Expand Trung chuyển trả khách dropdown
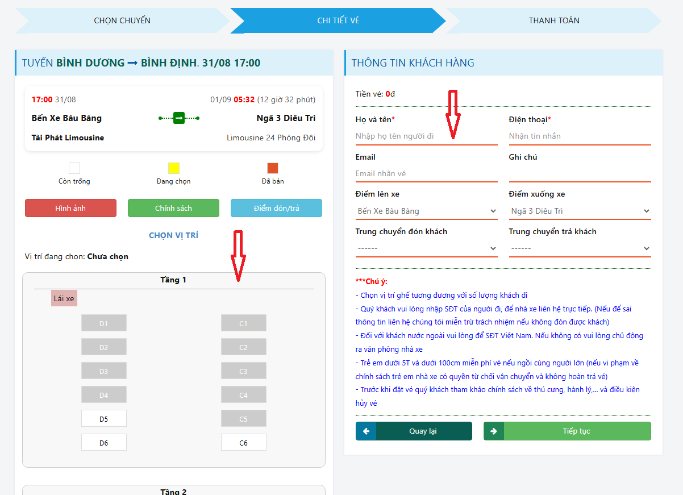This screenshot has width=683, height=495. 580,249
